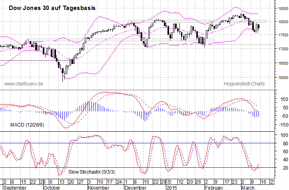The image size is (289, 190).
Task: Click the 'Hoppenstedt-Charts' credit text
Action: tap(244, 84)
